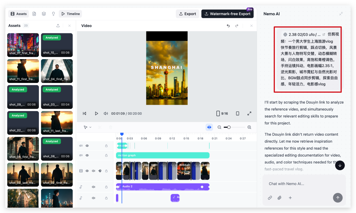Screen dimensions: 356x213
Task: Hide the motion graph track with eye icon
Action: (87, 155)
